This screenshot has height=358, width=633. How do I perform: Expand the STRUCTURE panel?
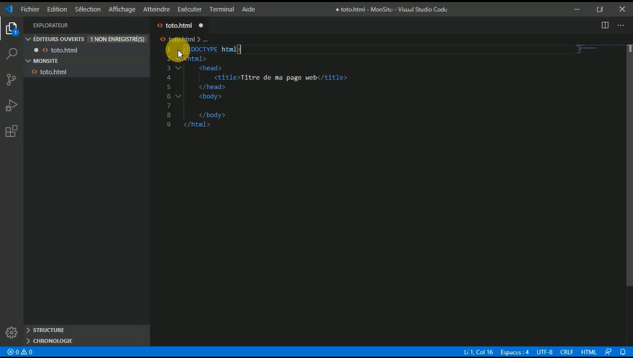tap(48, 330)
